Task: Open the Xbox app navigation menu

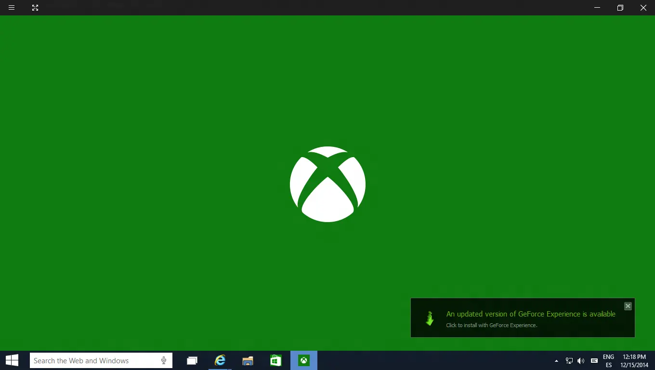Action: 11,8
